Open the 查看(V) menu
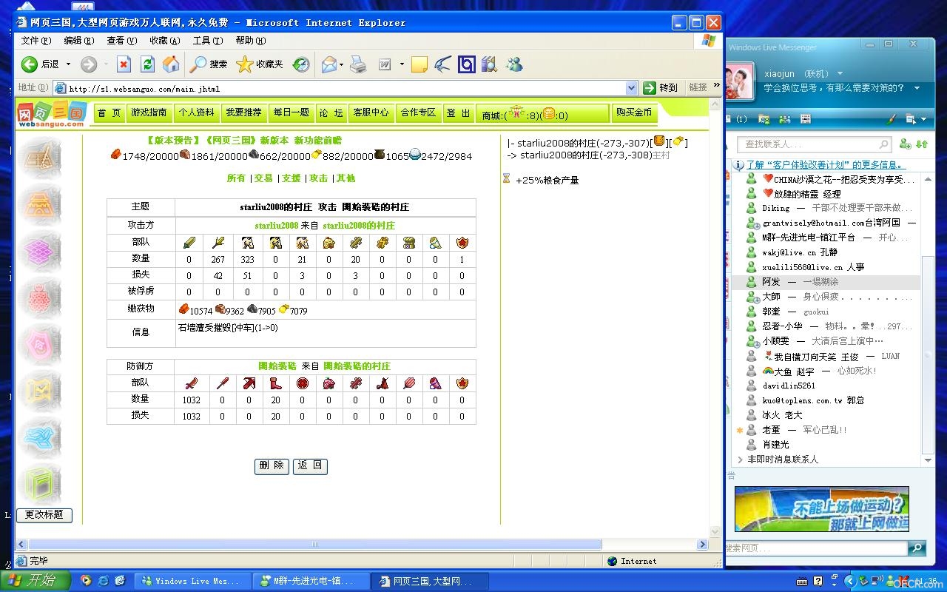Image resolution: width=947 pixels, height=592 pixels. [122, 41]
